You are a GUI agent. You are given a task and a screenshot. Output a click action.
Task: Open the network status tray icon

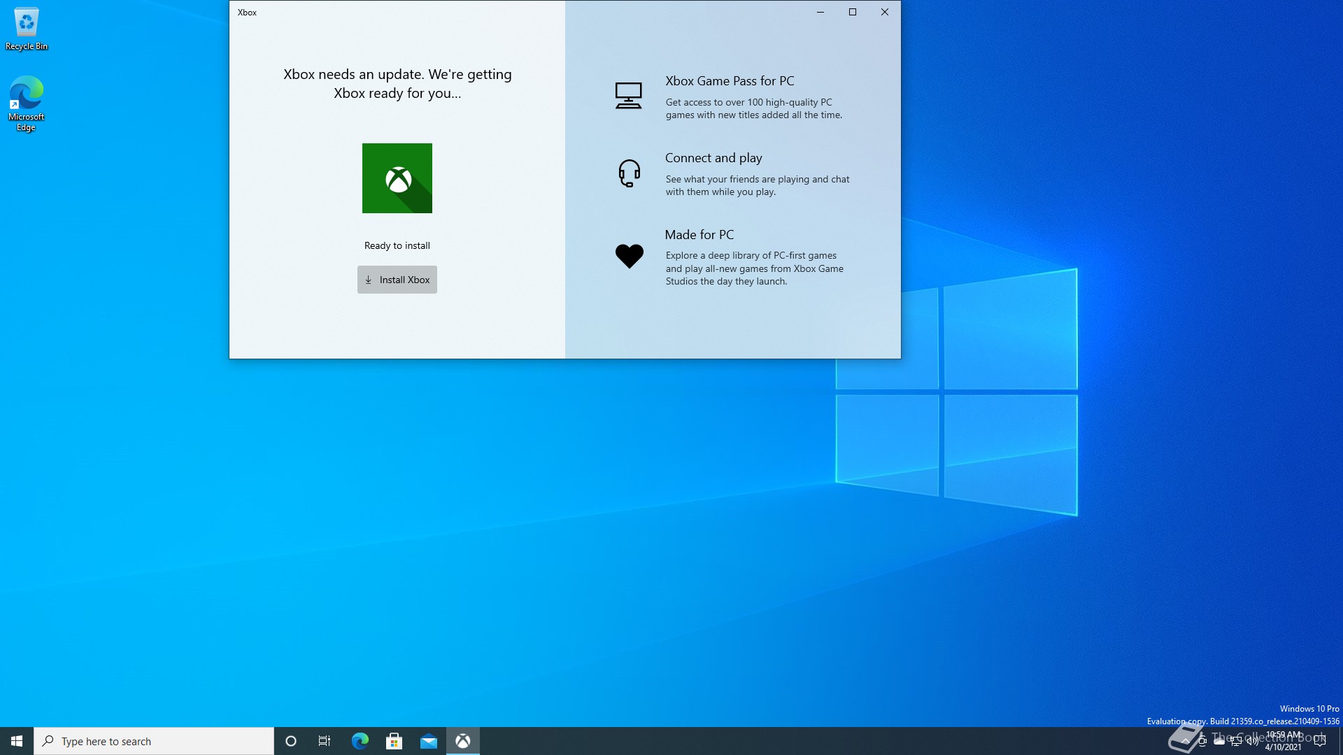[1236, 741]
